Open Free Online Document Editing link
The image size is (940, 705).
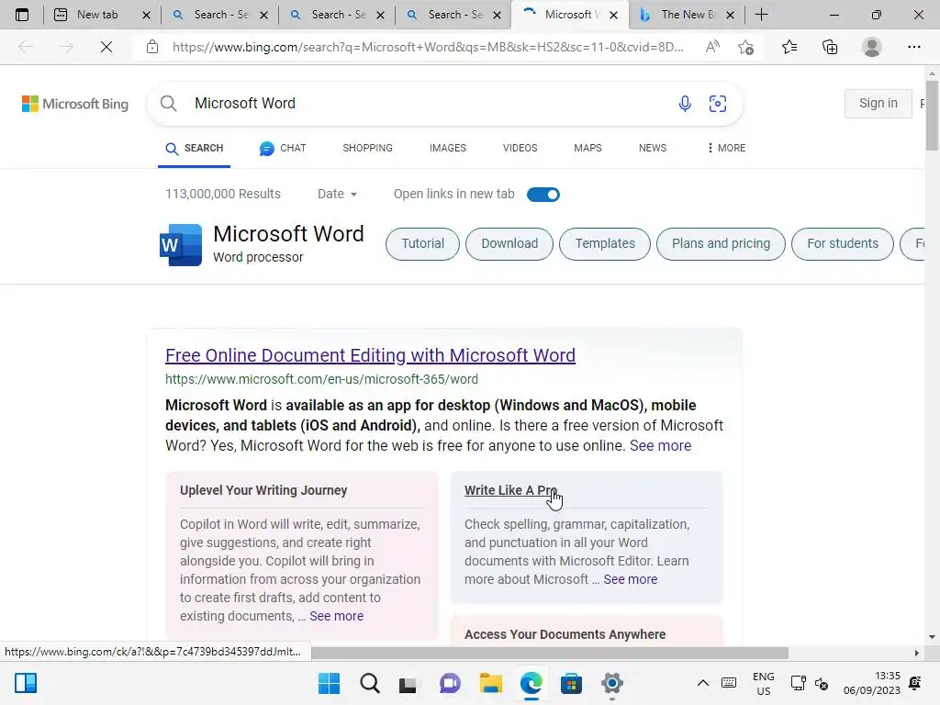click(x=371, y=355)
